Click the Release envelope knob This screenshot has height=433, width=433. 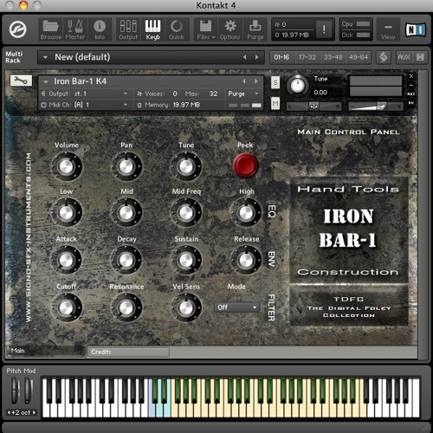tap(246, 261)
